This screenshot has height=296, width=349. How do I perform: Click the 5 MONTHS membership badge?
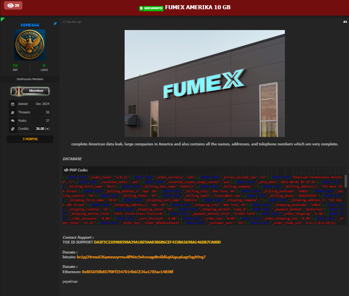pos(30,139)
